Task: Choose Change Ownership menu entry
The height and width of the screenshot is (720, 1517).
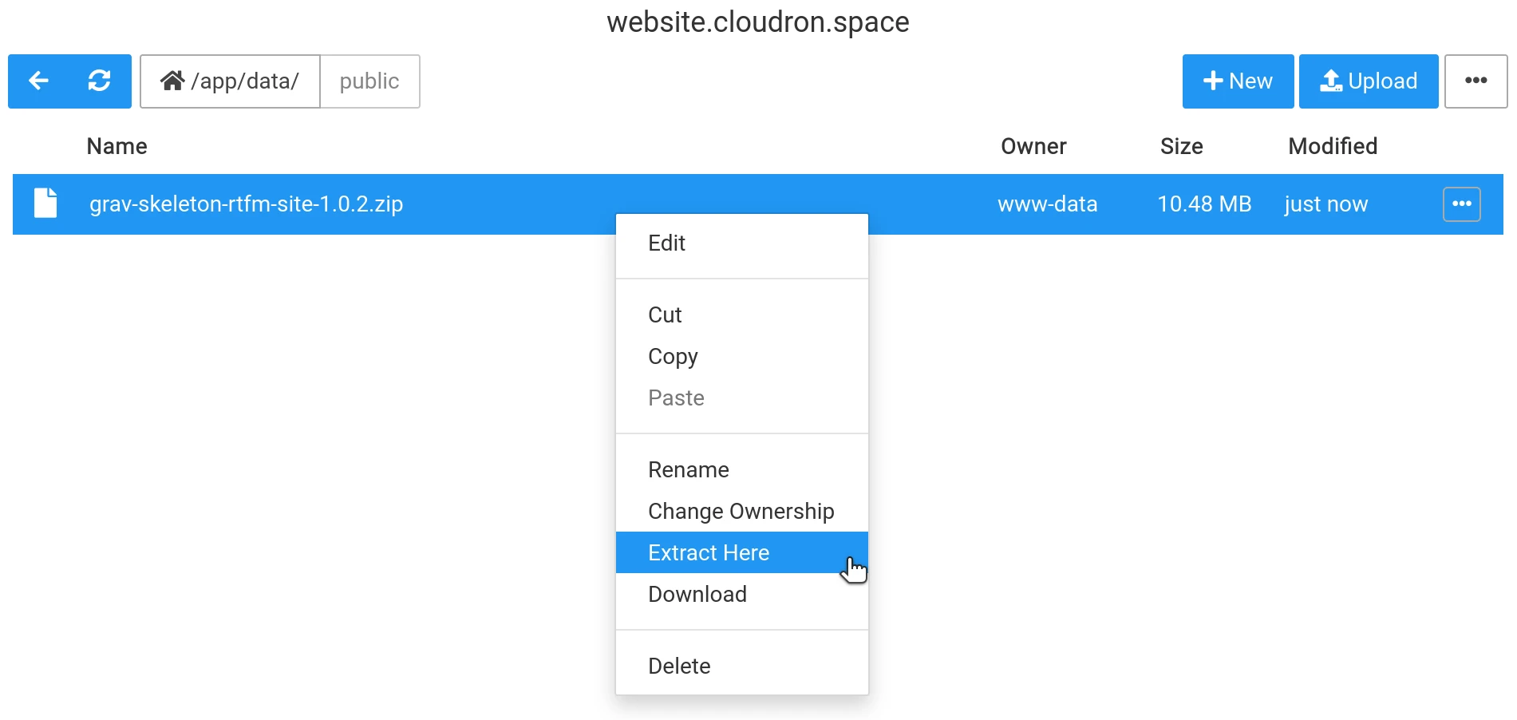Action: [741, 511]
